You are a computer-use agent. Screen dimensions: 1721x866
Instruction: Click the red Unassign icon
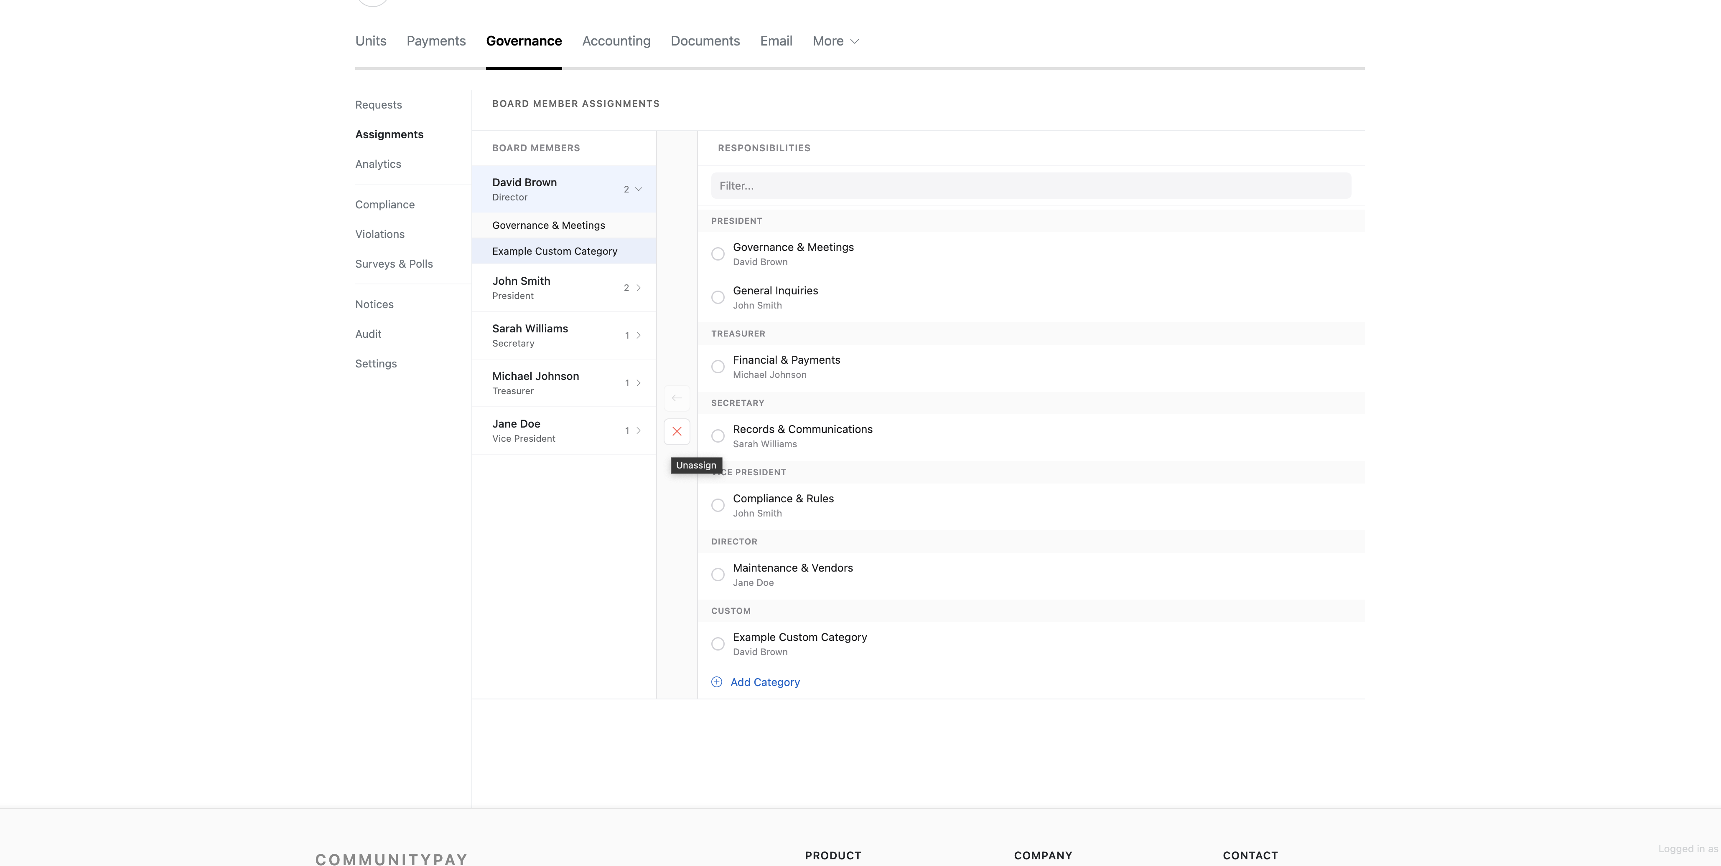(677, 431)
